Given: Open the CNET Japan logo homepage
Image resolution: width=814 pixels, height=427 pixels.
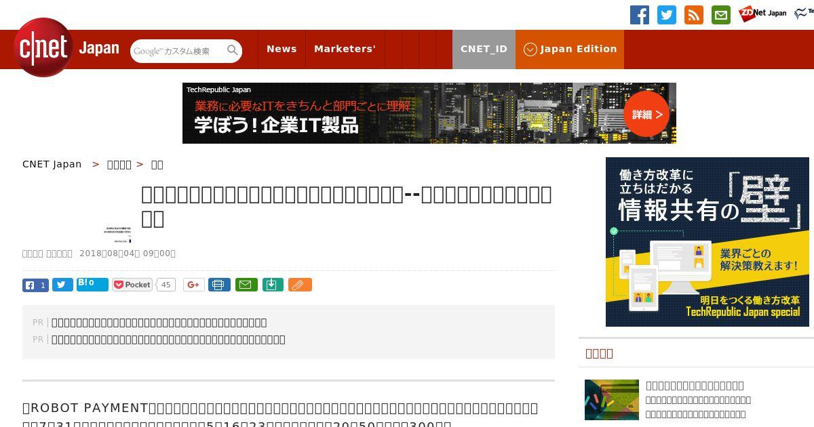Looking at the screenshot, I should click(x=66, y=48).
